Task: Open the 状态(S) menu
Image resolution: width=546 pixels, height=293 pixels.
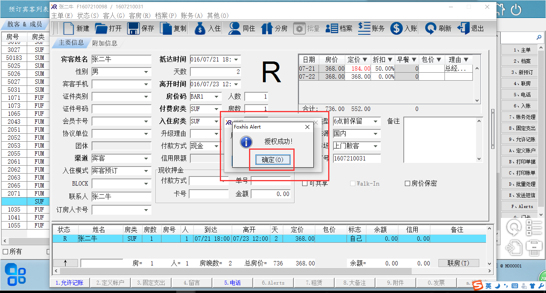Action: (88, 16)
